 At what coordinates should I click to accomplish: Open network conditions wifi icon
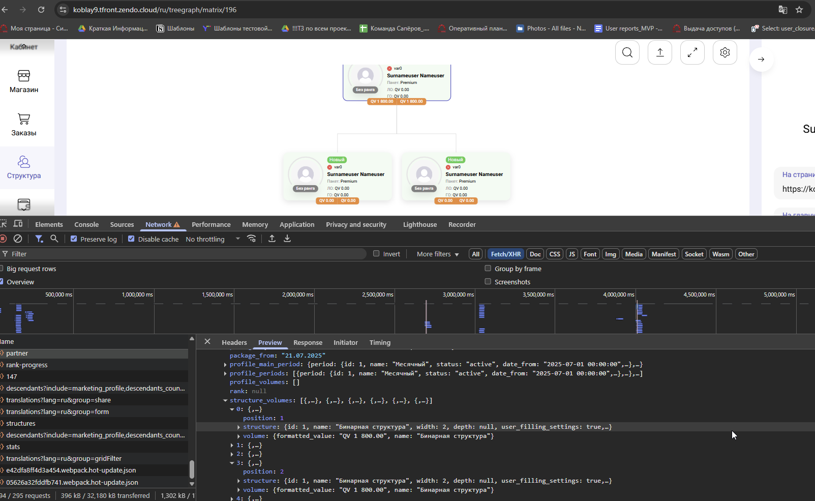252,239
